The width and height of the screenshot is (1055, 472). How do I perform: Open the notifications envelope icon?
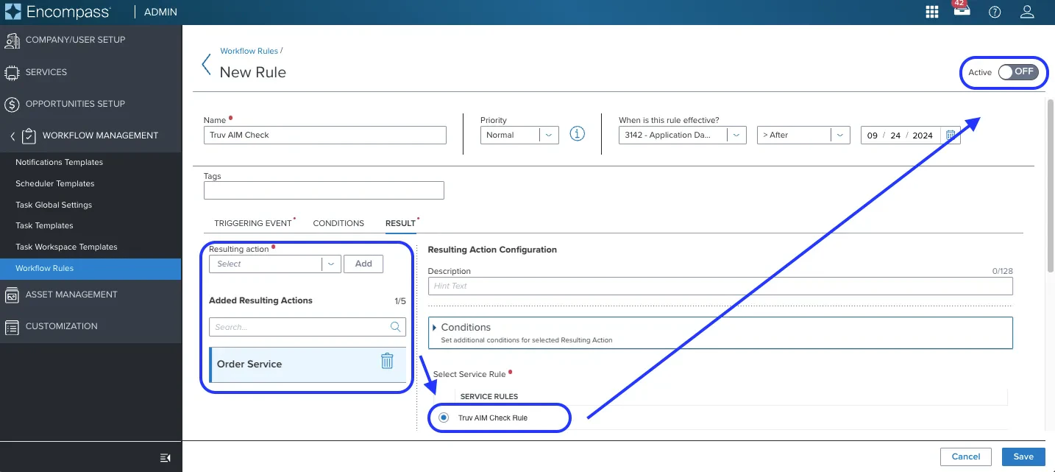(962, 12)
